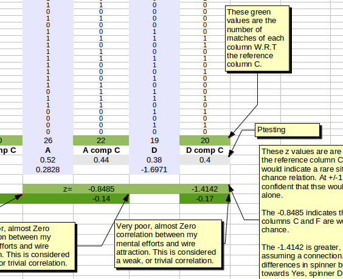Viewport: 343px width, 279px height.
Task: Click the 'Very poor, almost Zero' comment note
Action: click(x=168, y=244)
